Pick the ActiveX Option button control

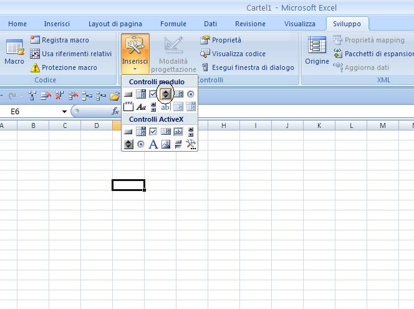(x=141, y=144)
